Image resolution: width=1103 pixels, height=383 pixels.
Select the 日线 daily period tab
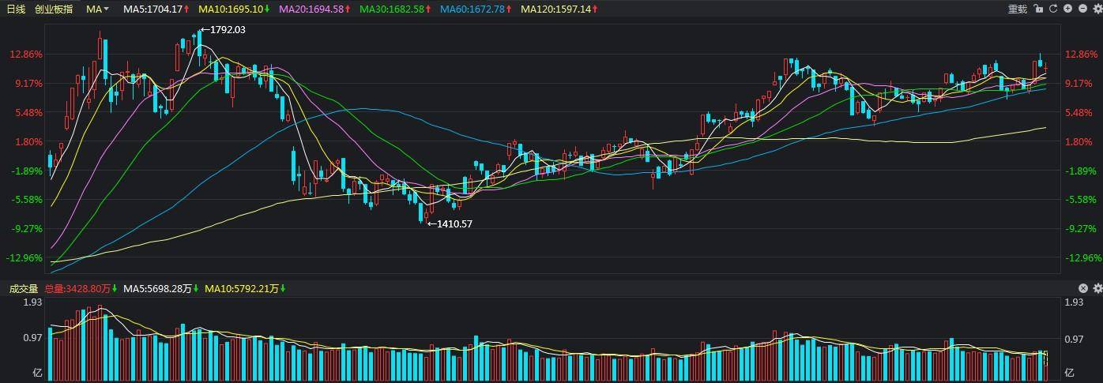tap(17, 9)
